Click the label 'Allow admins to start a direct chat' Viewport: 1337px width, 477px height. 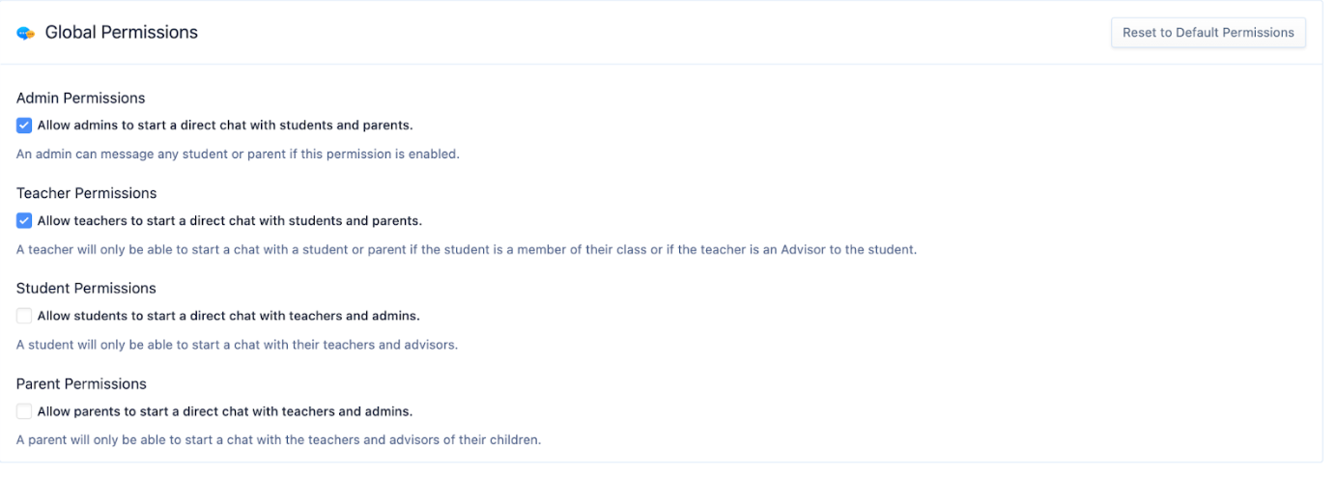[225, 126]
